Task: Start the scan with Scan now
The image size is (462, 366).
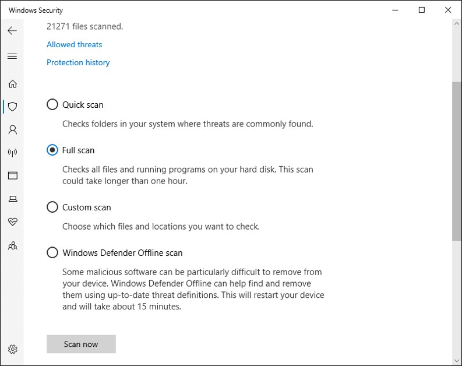Action: pyautogui.click(x=81, y=344)
